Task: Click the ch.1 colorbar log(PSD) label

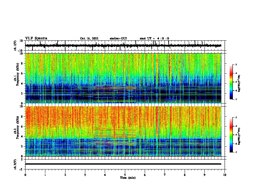Action: (x=239, y=83)
